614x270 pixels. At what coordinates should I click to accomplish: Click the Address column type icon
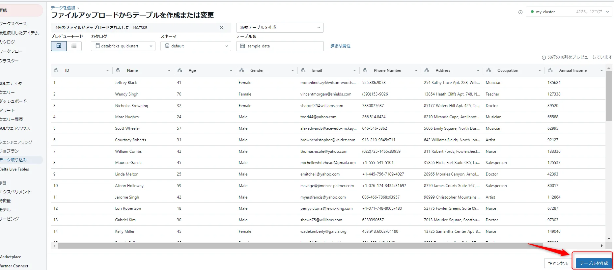point(427,70)
